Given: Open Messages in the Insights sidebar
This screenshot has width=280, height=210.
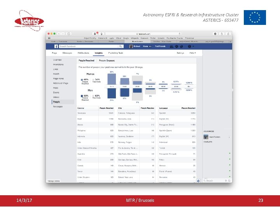Looking at the screenshot, I should pos(58,107).
